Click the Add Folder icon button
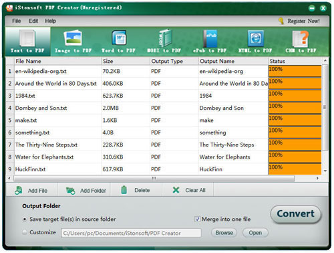This screenshot has width=334, height=253. [71, 191]
